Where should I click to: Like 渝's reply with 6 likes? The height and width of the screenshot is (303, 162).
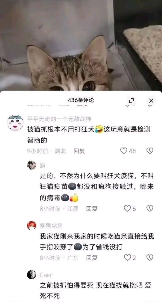coord(127,209)
